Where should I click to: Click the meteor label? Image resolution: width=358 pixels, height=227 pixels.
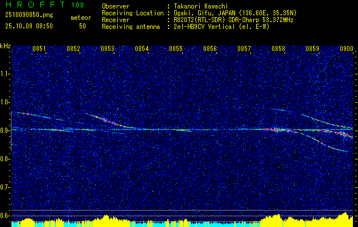coord(81,18)
